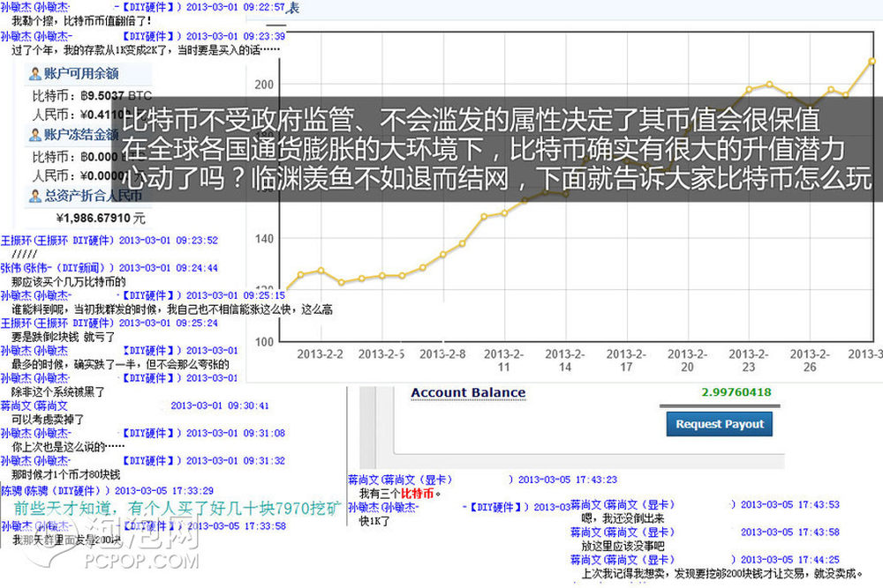Select the message starting 上次我记得我想卖
The image size is (883, 588).
(722, 573)
